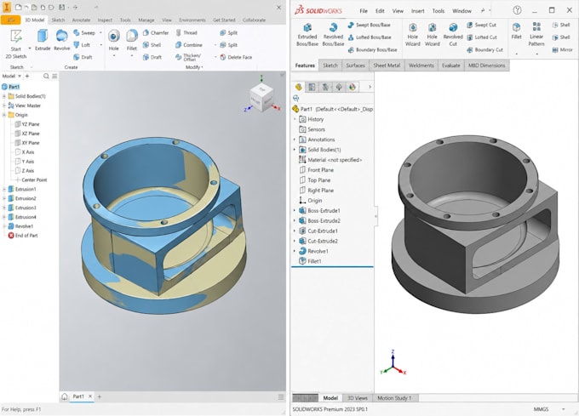
Task: Expand Cut-Extrude2 in SolidWorks tree
Action: click(295, 242)
